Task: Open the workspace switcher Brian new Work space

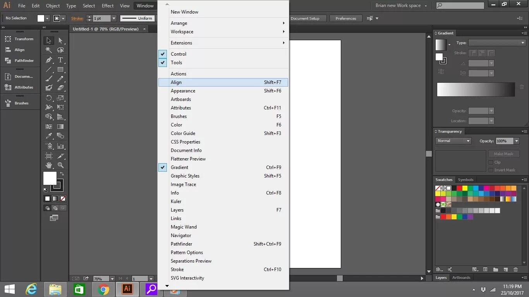Action: coord(401,6)
